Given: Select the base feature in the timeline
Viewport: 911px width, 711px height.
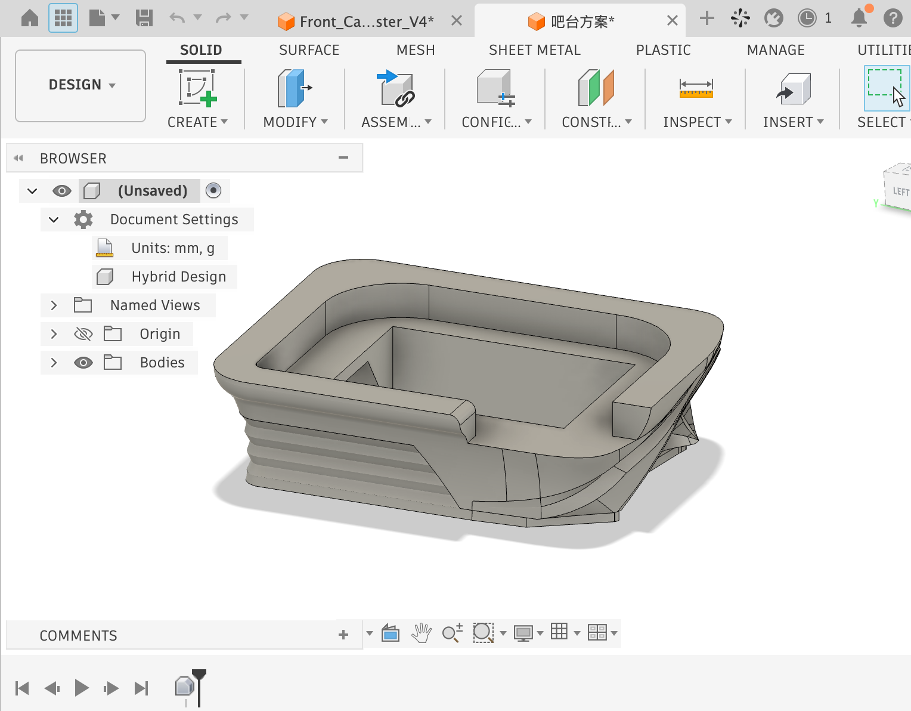Looking at the screenshot, I should click(x=184, y=687).
